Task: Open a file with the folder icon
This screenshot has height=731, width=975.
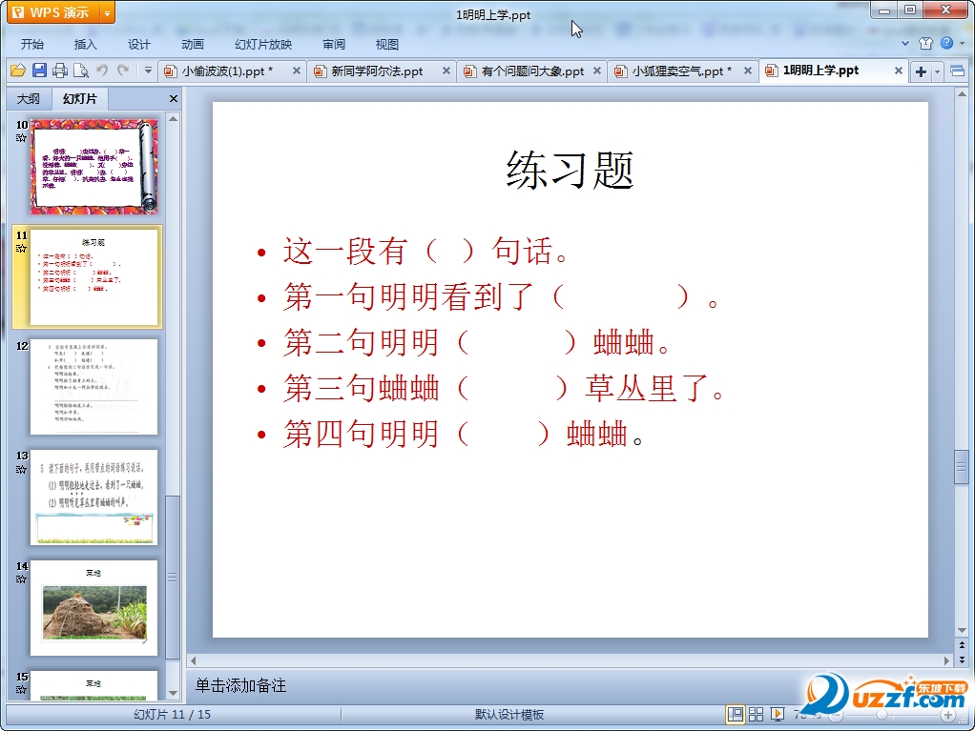Action: coord(18,71)
